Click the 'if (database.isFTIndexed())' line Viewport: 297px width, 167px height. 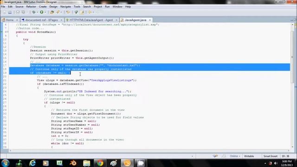pyautogui.click(x=60, y=84)
